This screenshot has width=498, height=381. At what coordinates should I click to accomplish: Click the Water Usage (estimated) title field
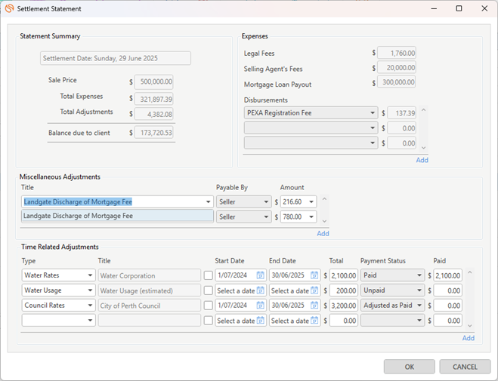click(150, 290)
